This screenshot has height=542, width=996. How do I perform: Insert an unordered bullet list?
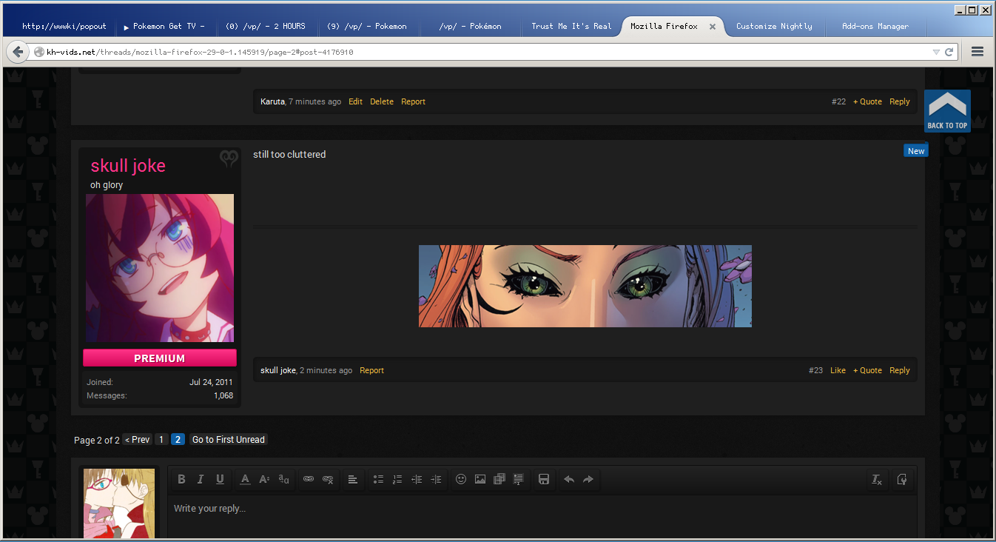click(x=378, y=479)
